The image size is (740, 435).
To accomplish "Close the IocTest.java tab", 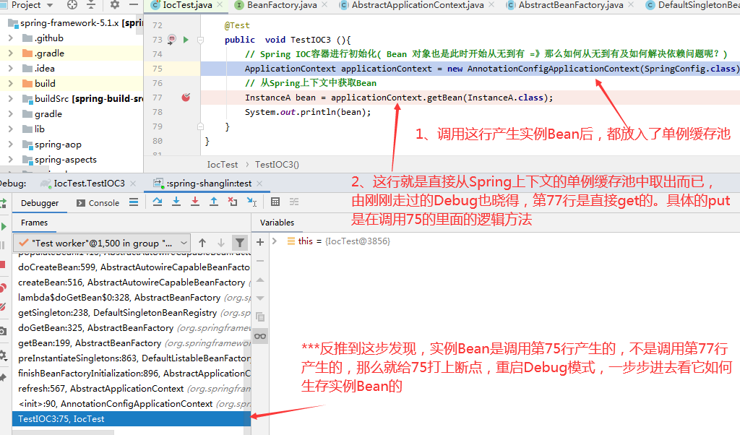I will tap(220, 5).
